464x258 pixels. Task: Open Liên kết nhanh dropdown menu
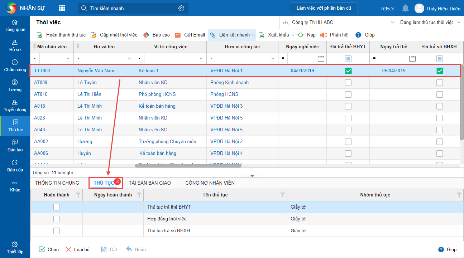[253, 35]
